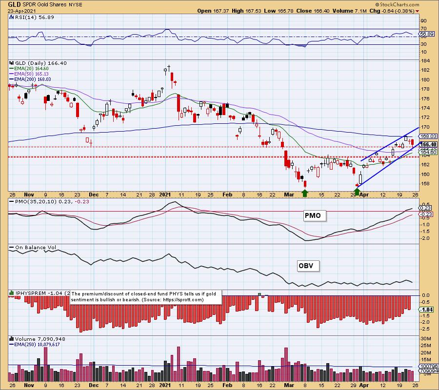Click the Mar label on upper date axis
The height and width of the screenshot is (390, 439).
(289, 195)
